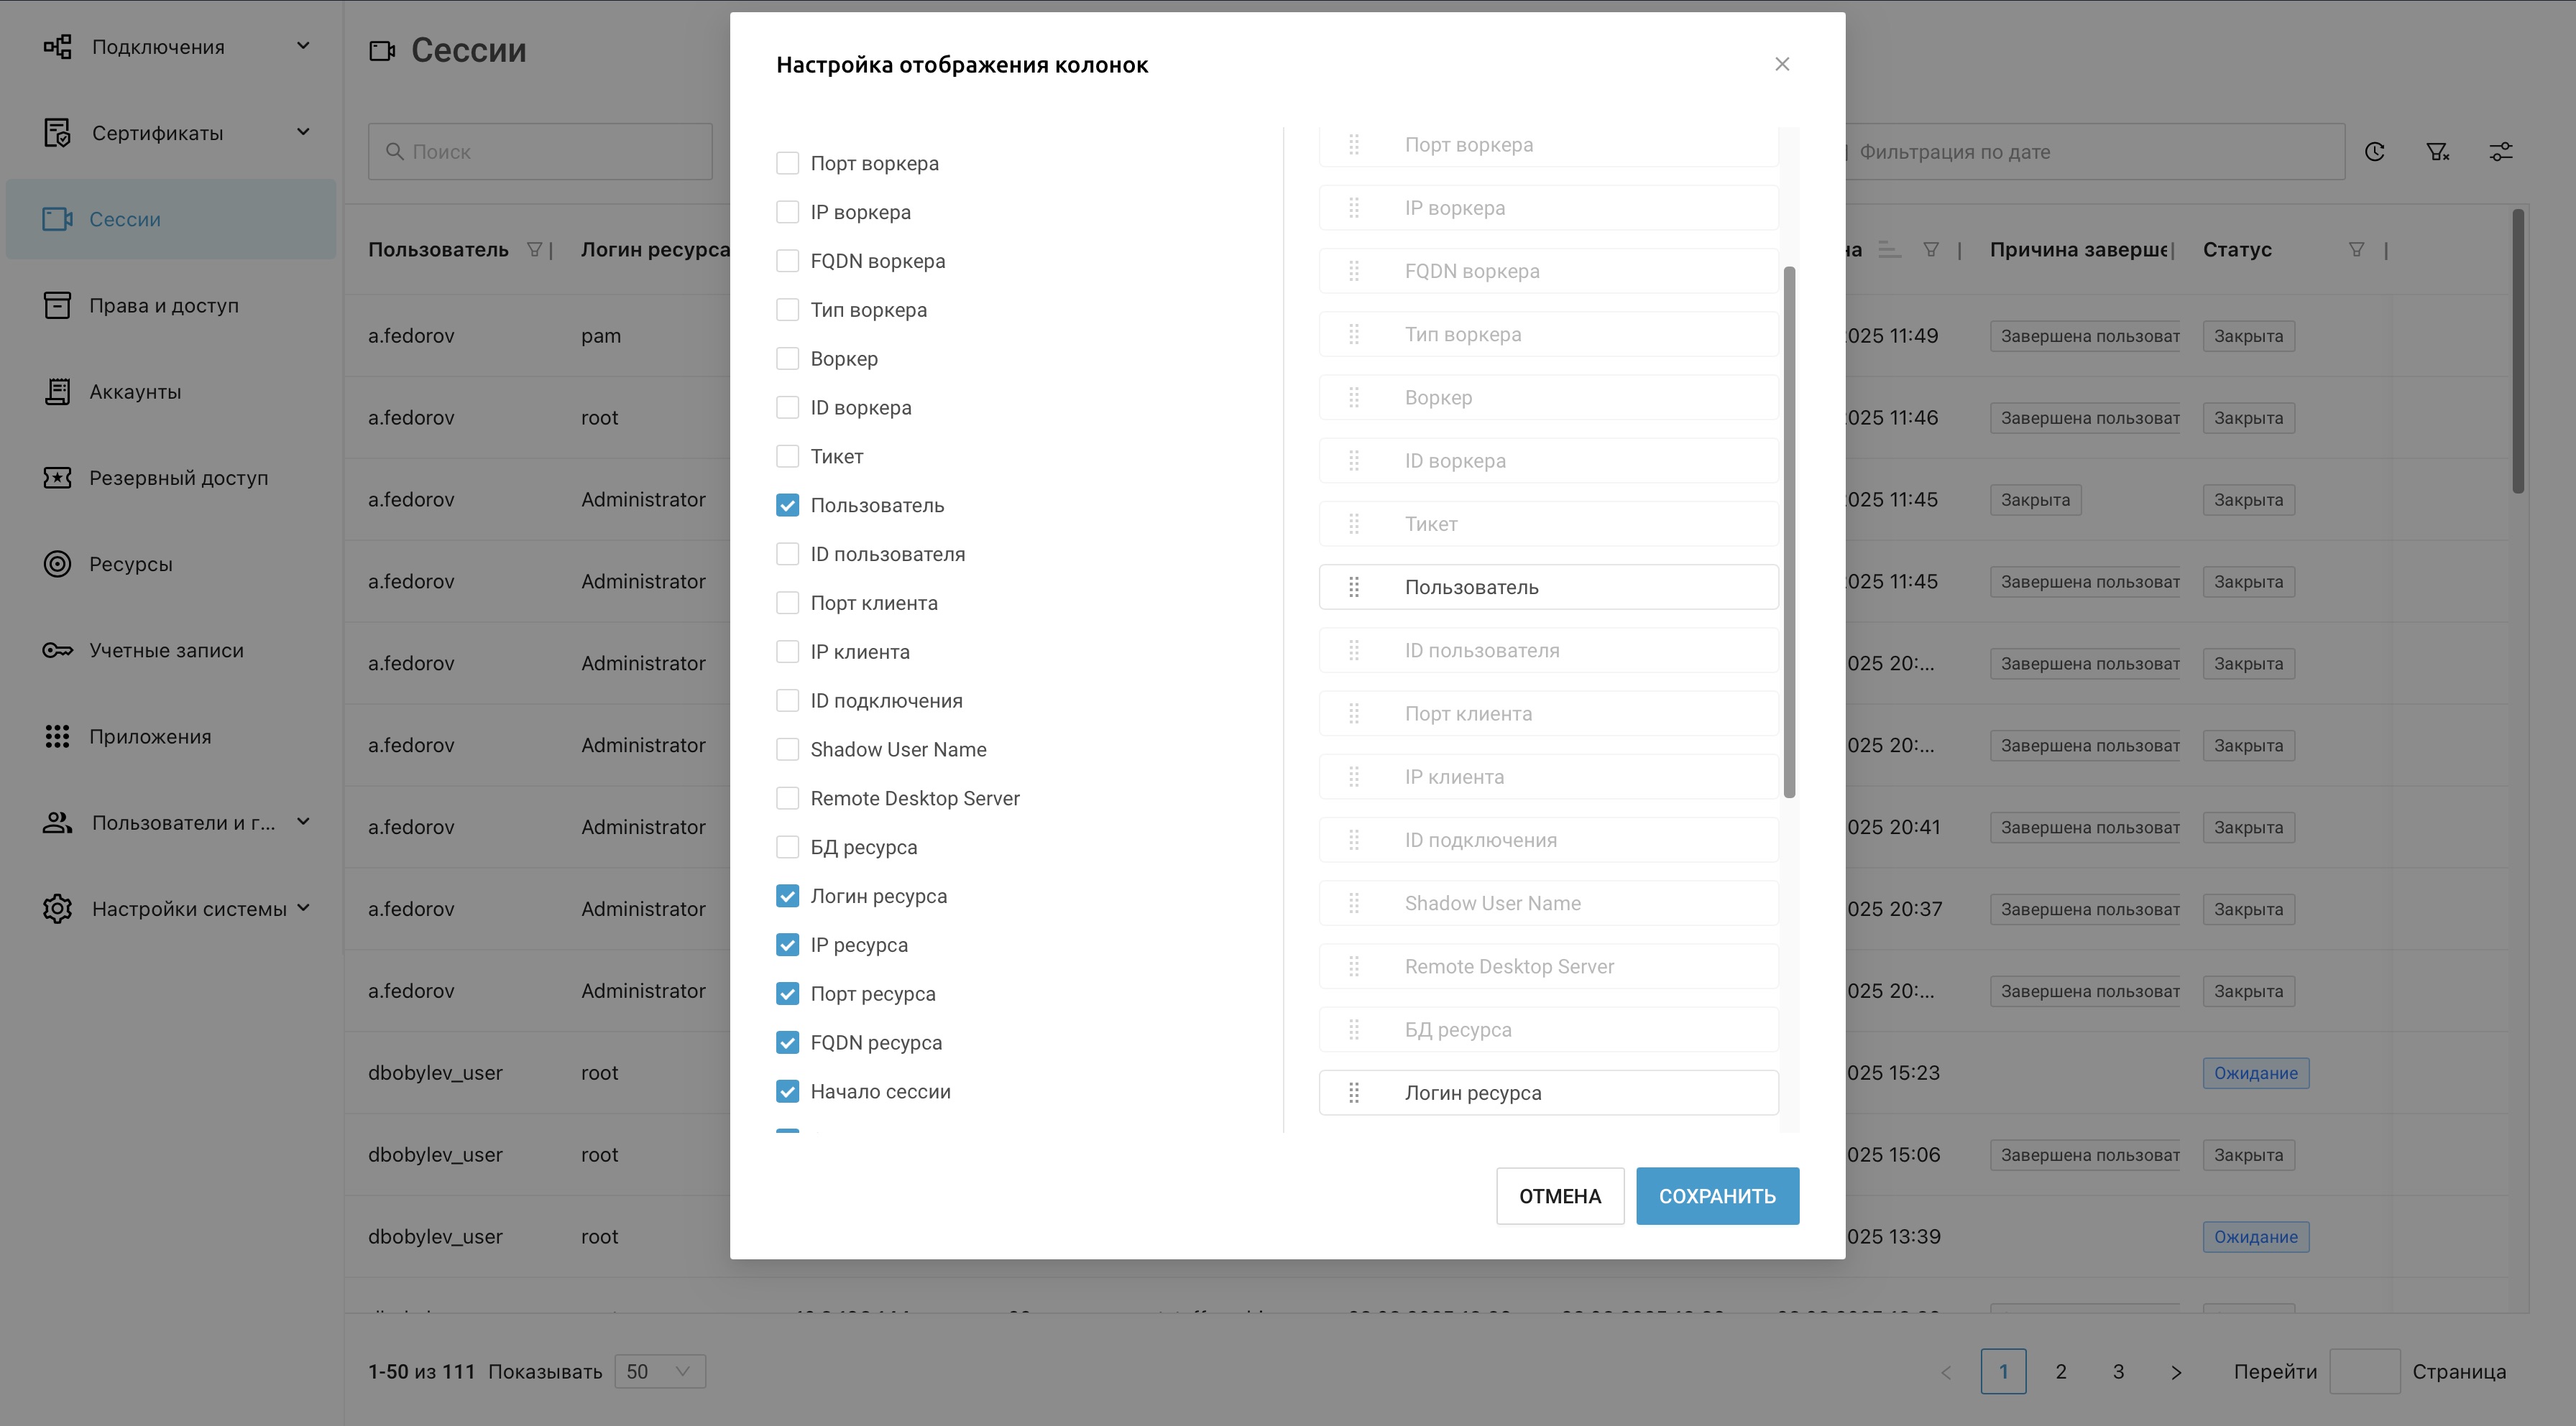2576x1426 pixels.
Task: Click the column order list scrollbar
Action: point(1789,532)
